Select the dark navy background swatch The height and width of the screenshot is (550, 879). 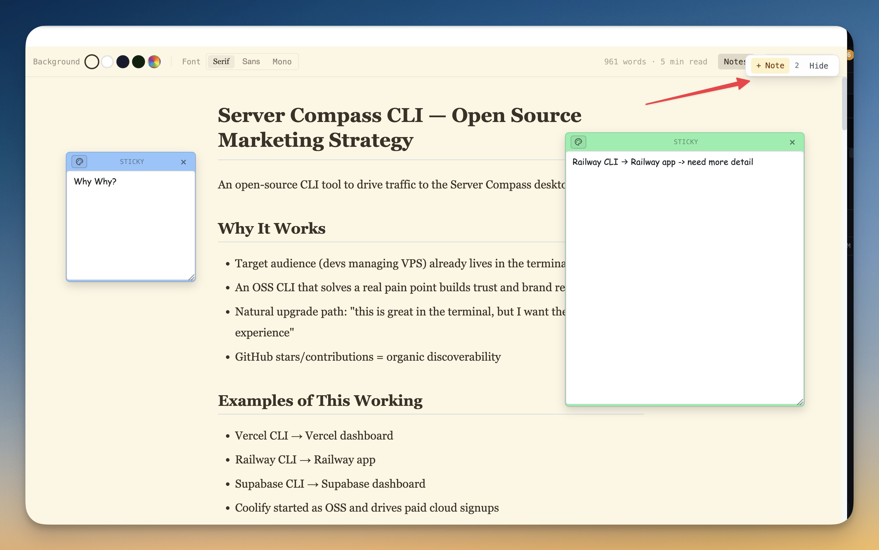point(123,61)
